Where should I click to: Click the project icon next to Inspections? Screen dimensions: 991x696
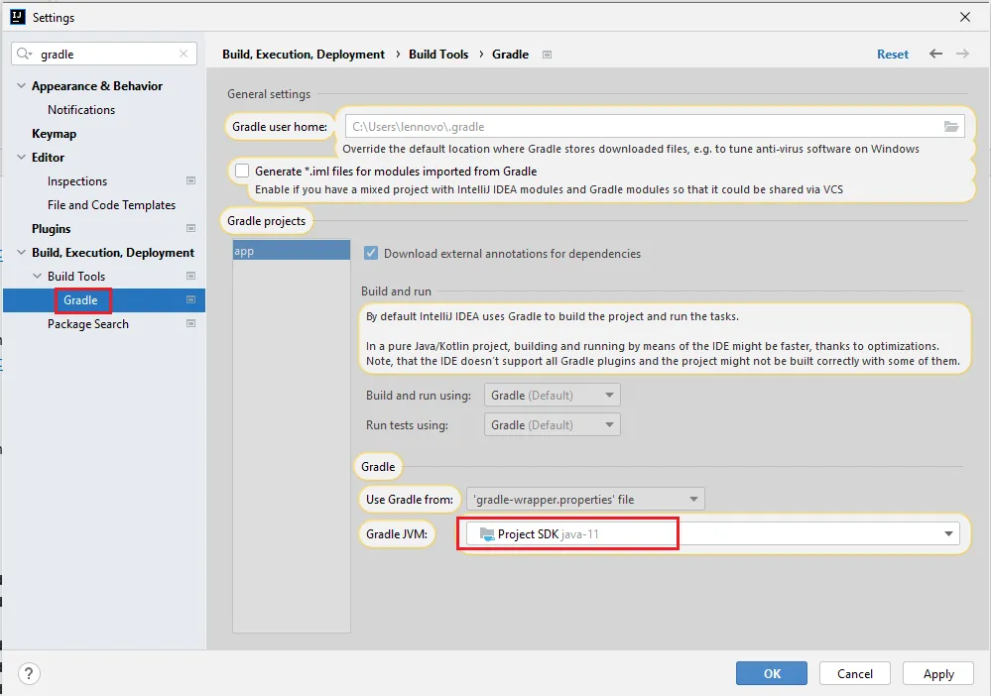[x=190, y=180]
